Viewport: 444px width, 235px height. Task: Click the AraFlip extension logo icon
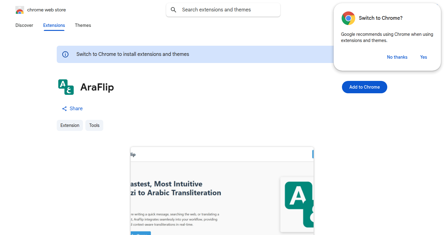(66, 87)
